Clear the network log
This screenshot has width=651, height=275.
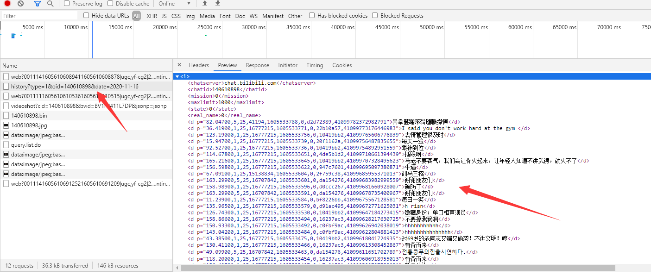(x=20, y=3)
